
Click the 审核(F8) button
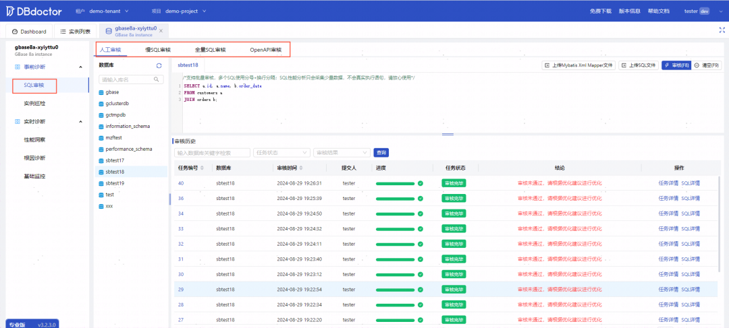676,65
